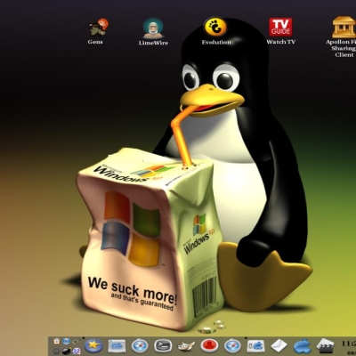Click the yellow star dock icon
This screenshot has height=356, width=356.
93,345
